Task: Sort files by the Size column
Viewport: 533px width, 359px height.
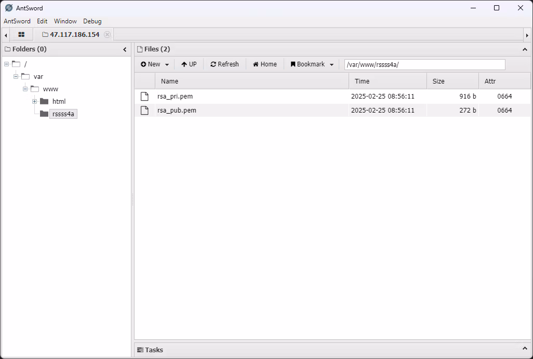Action: tap(452, 81)
